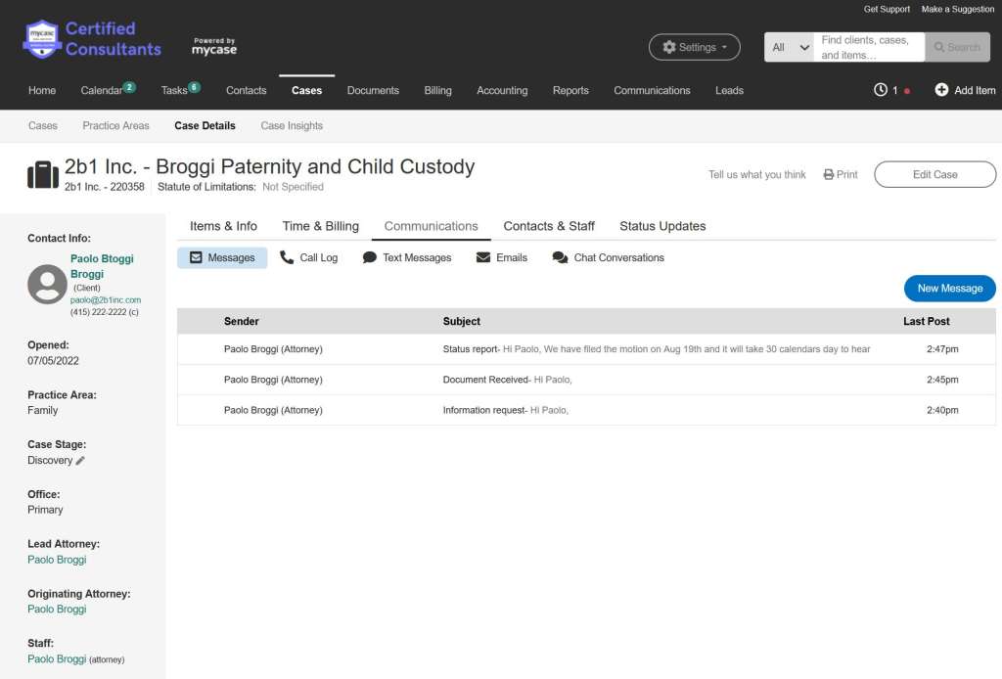Click the 2:45pm last post time
Image resolution: width=1002 pixels, height=679 pixels.
click(942, 380)
